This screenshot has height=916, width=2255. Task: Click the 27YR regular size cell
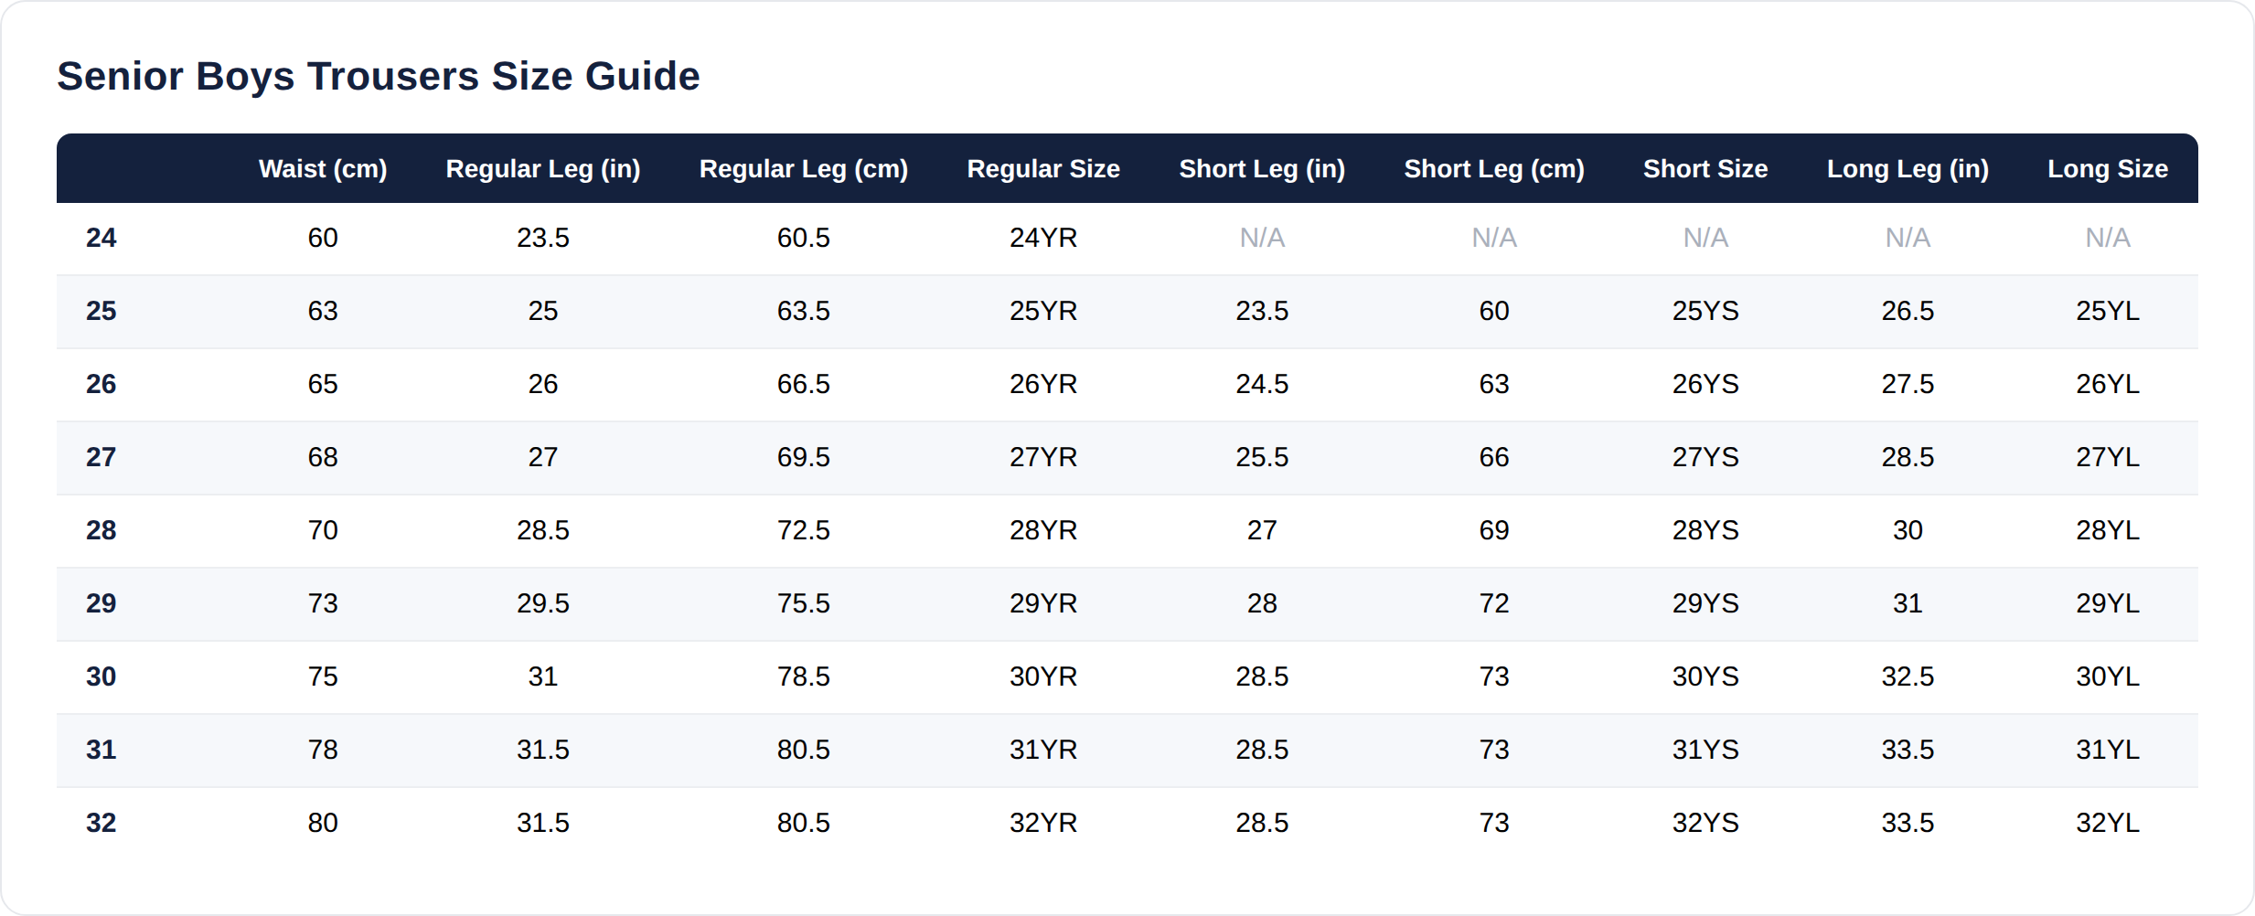[1043, 457]
